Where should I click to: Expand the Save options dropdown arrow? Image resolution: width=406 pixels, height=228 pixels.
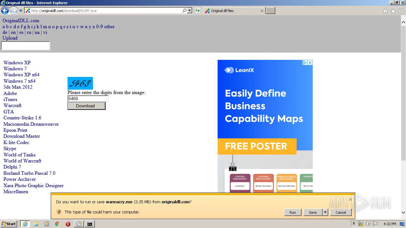pyautogui.click(x=325, y=212)
